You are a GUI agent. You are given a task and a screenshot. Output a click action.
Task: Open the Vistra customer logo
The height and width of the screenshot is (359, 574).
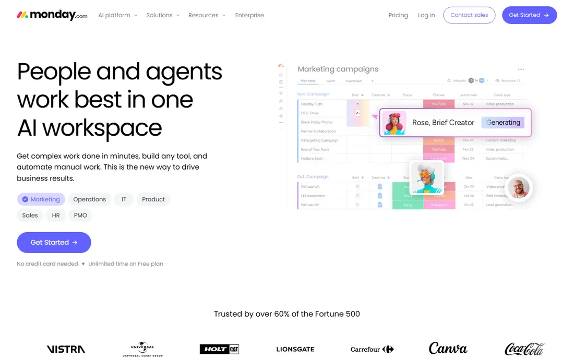point(66,349)
